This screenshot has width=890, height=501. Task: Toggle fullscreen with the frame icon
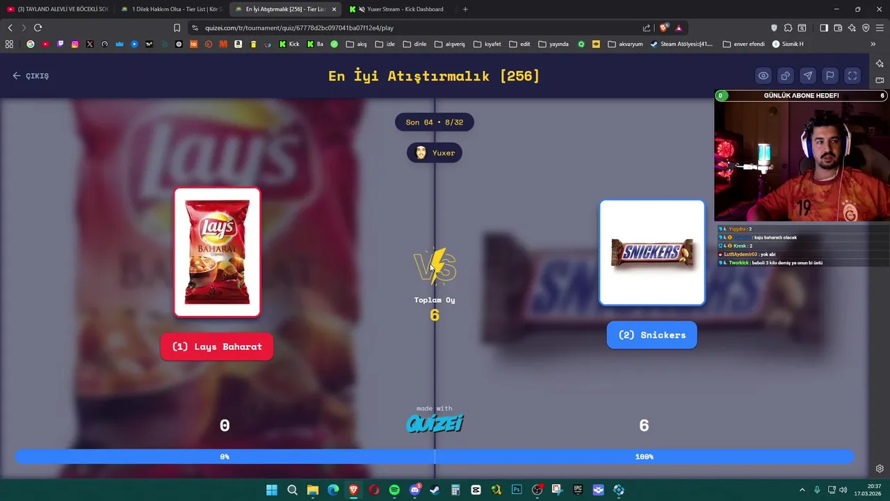[x=852, y=76]
